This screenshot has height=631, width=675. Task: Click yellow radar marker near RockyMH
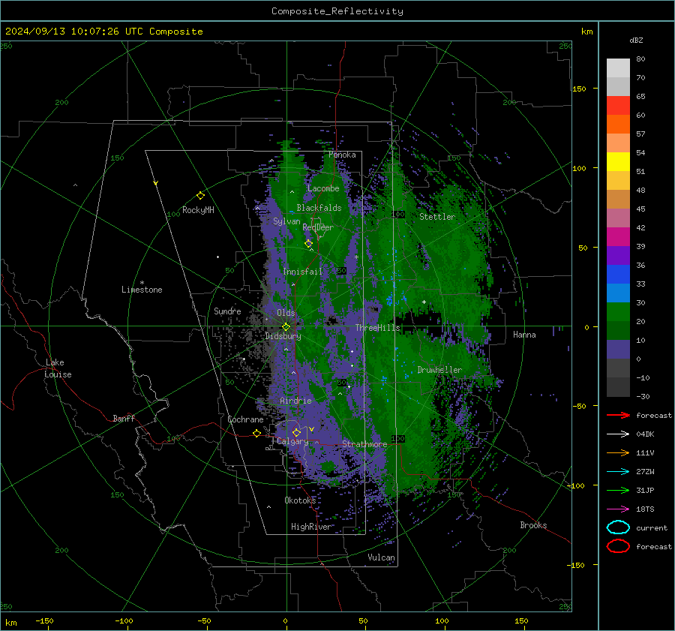pos(200,196)
